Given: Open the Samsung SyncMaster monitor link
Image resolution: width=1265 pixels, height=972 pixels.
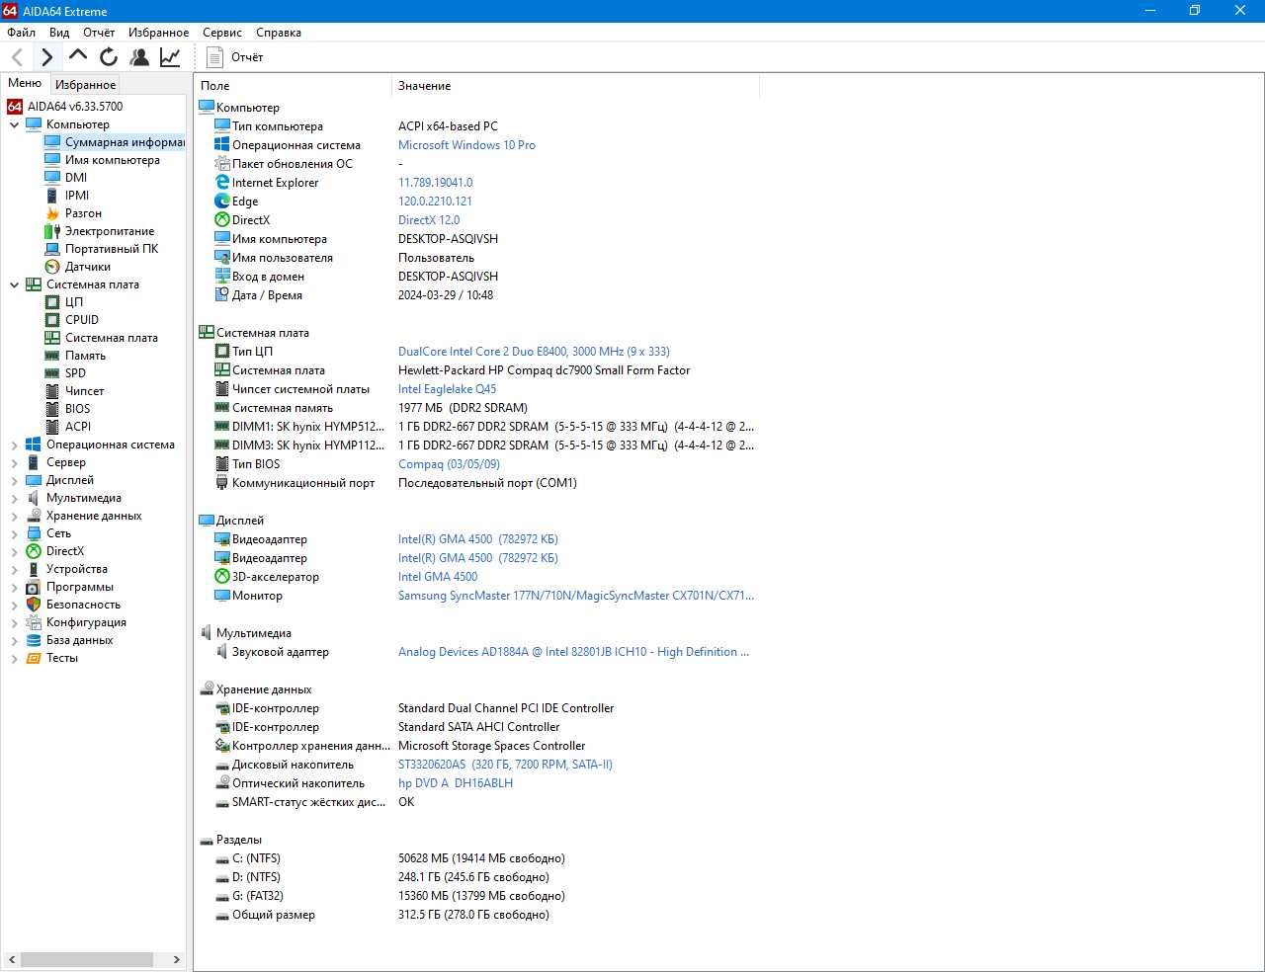Looking at the screenshot, I should click(576, 596).
